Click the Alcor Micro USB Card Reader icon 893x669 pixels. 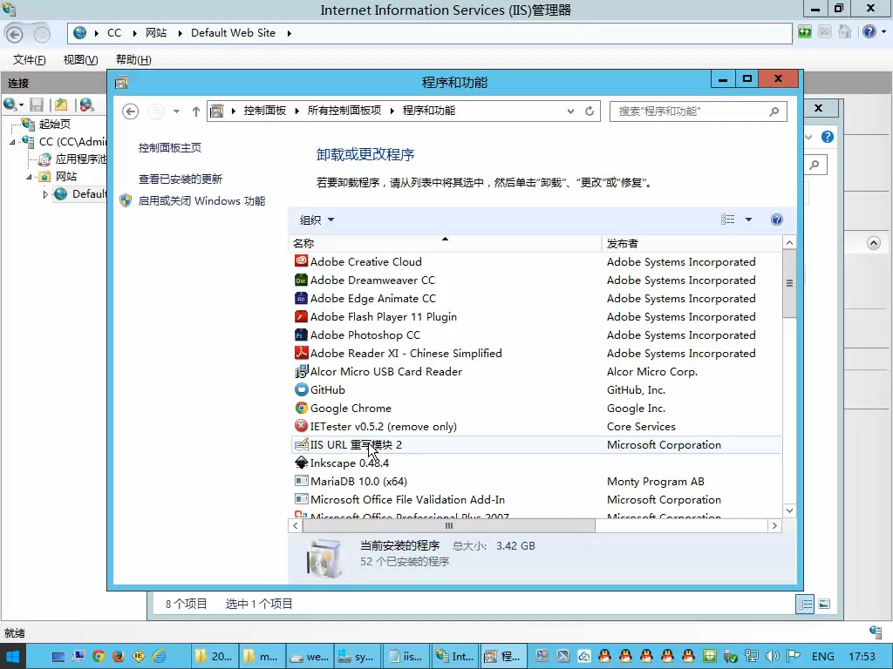tap(301, 371)
